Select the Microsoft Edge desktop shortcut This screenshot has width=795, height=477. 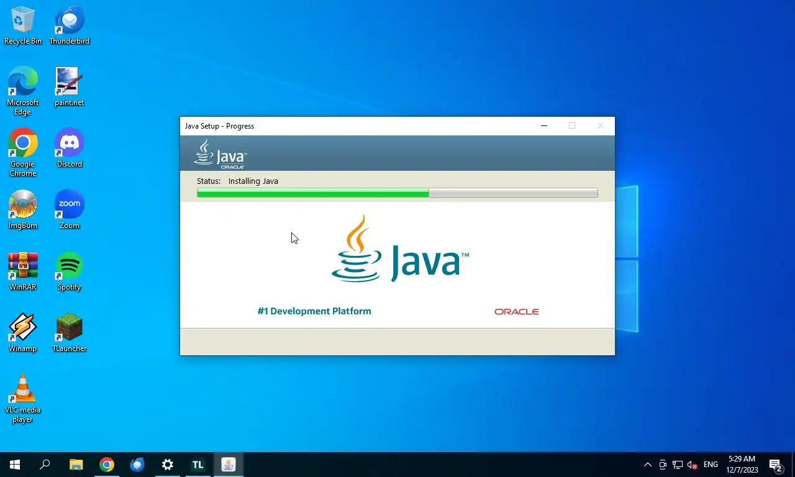click(23, 91)
